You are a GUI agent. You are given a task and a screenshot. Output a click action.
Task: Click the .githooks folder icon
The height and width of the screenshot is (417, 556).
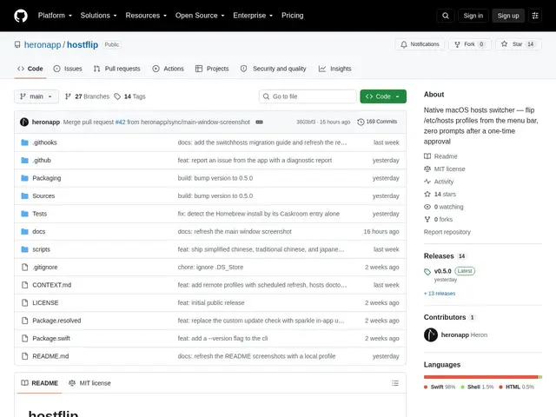pyautogui.click(x=24, y=142)
